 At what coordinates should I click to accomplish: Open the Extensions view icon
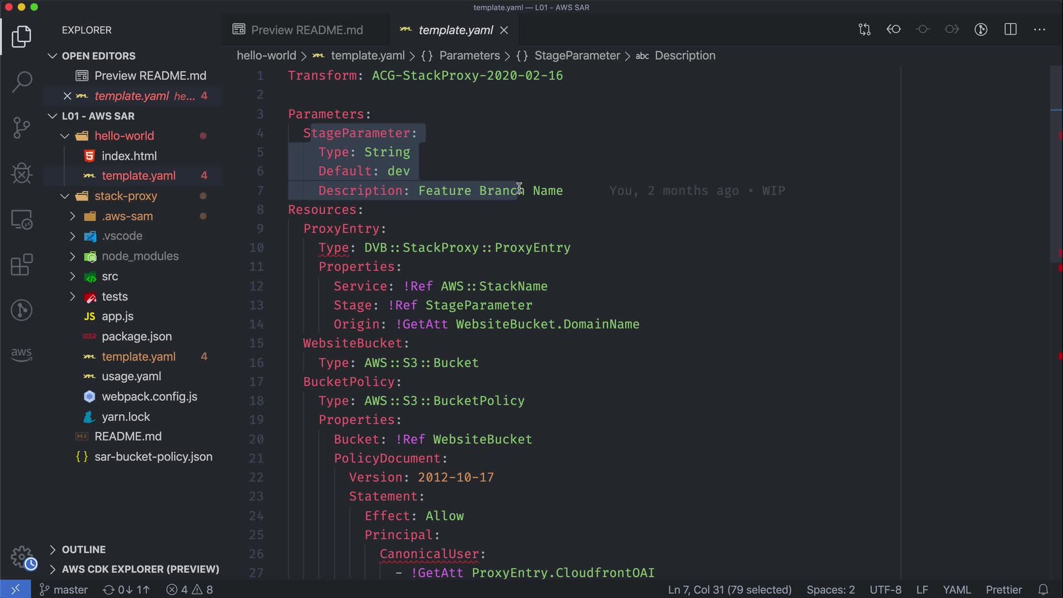point(22,265)
